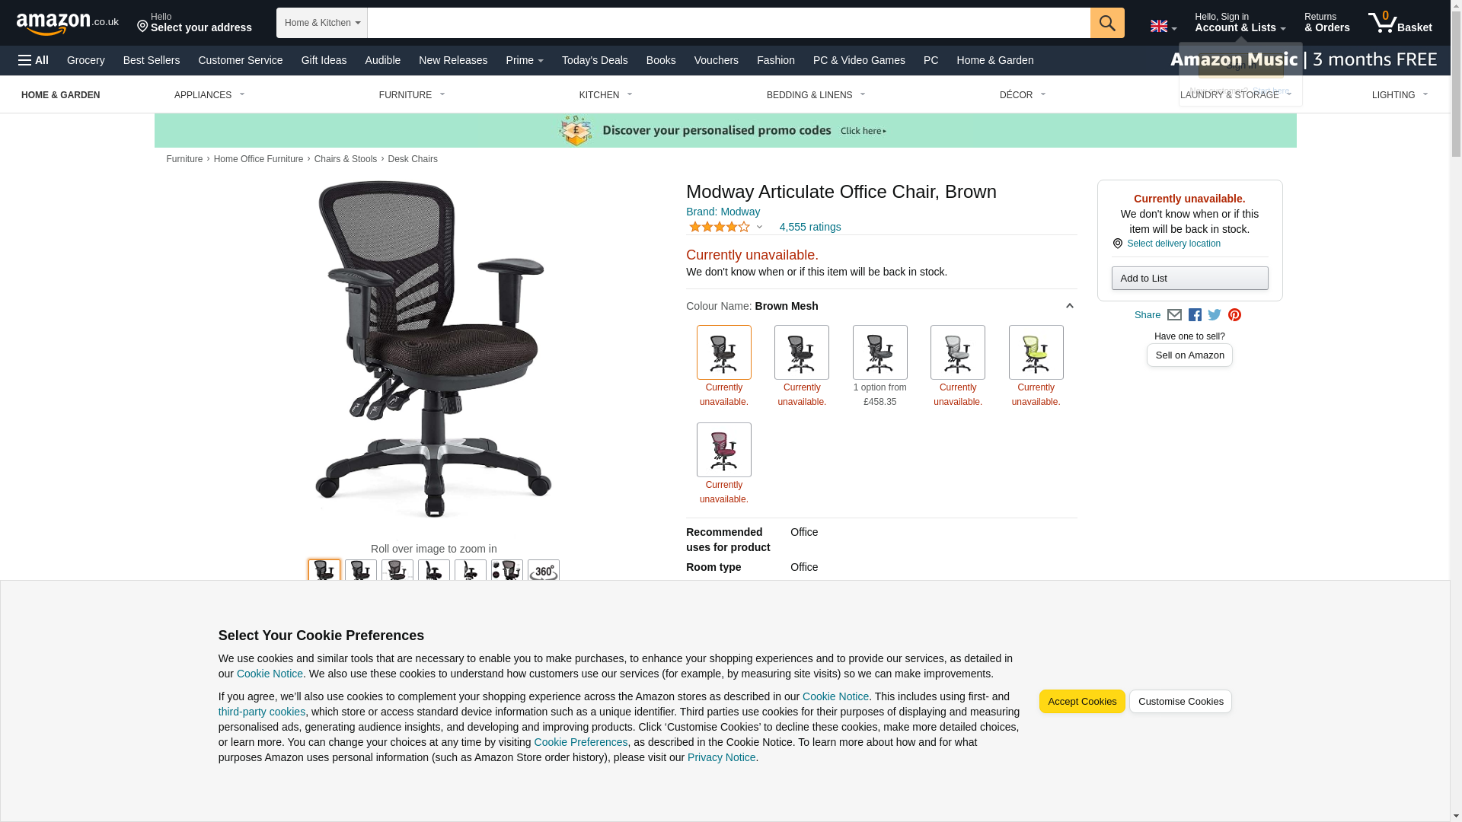This screenshot has height=822, width=1462.
Task: Click into the search input field
Action: [729, 23]
